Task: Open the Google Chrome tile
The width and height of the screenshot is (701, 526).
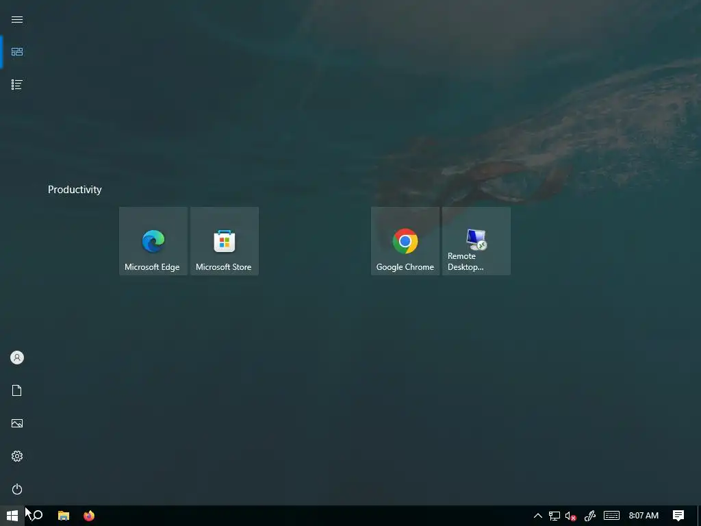Action: 405,241
